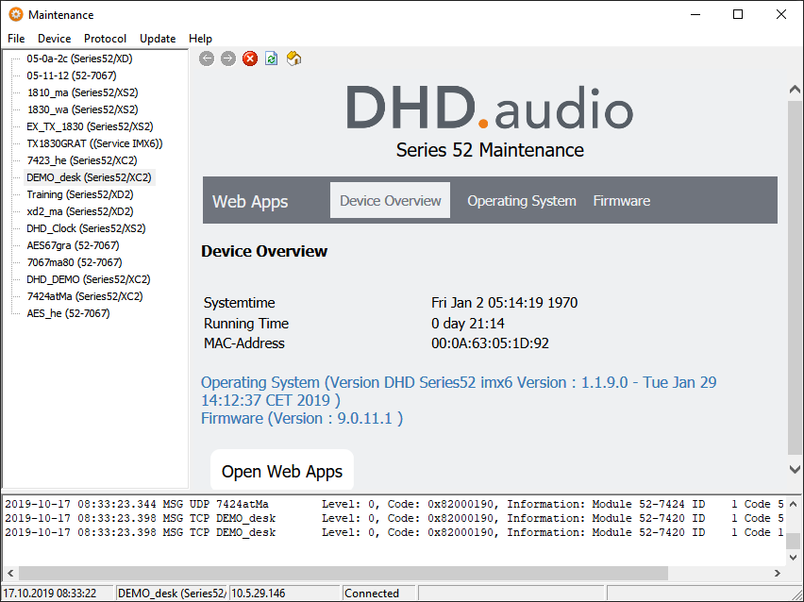Select DEMO_desk in the device tree
Viewport: 804px width, 602px height.
click(92, 176)
